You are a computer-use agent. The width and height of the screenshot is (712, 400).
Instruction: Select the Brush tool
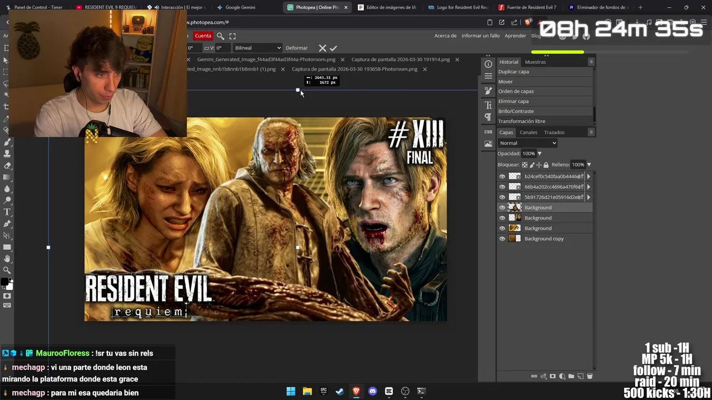pyautogui.click(x=7, y=142)
